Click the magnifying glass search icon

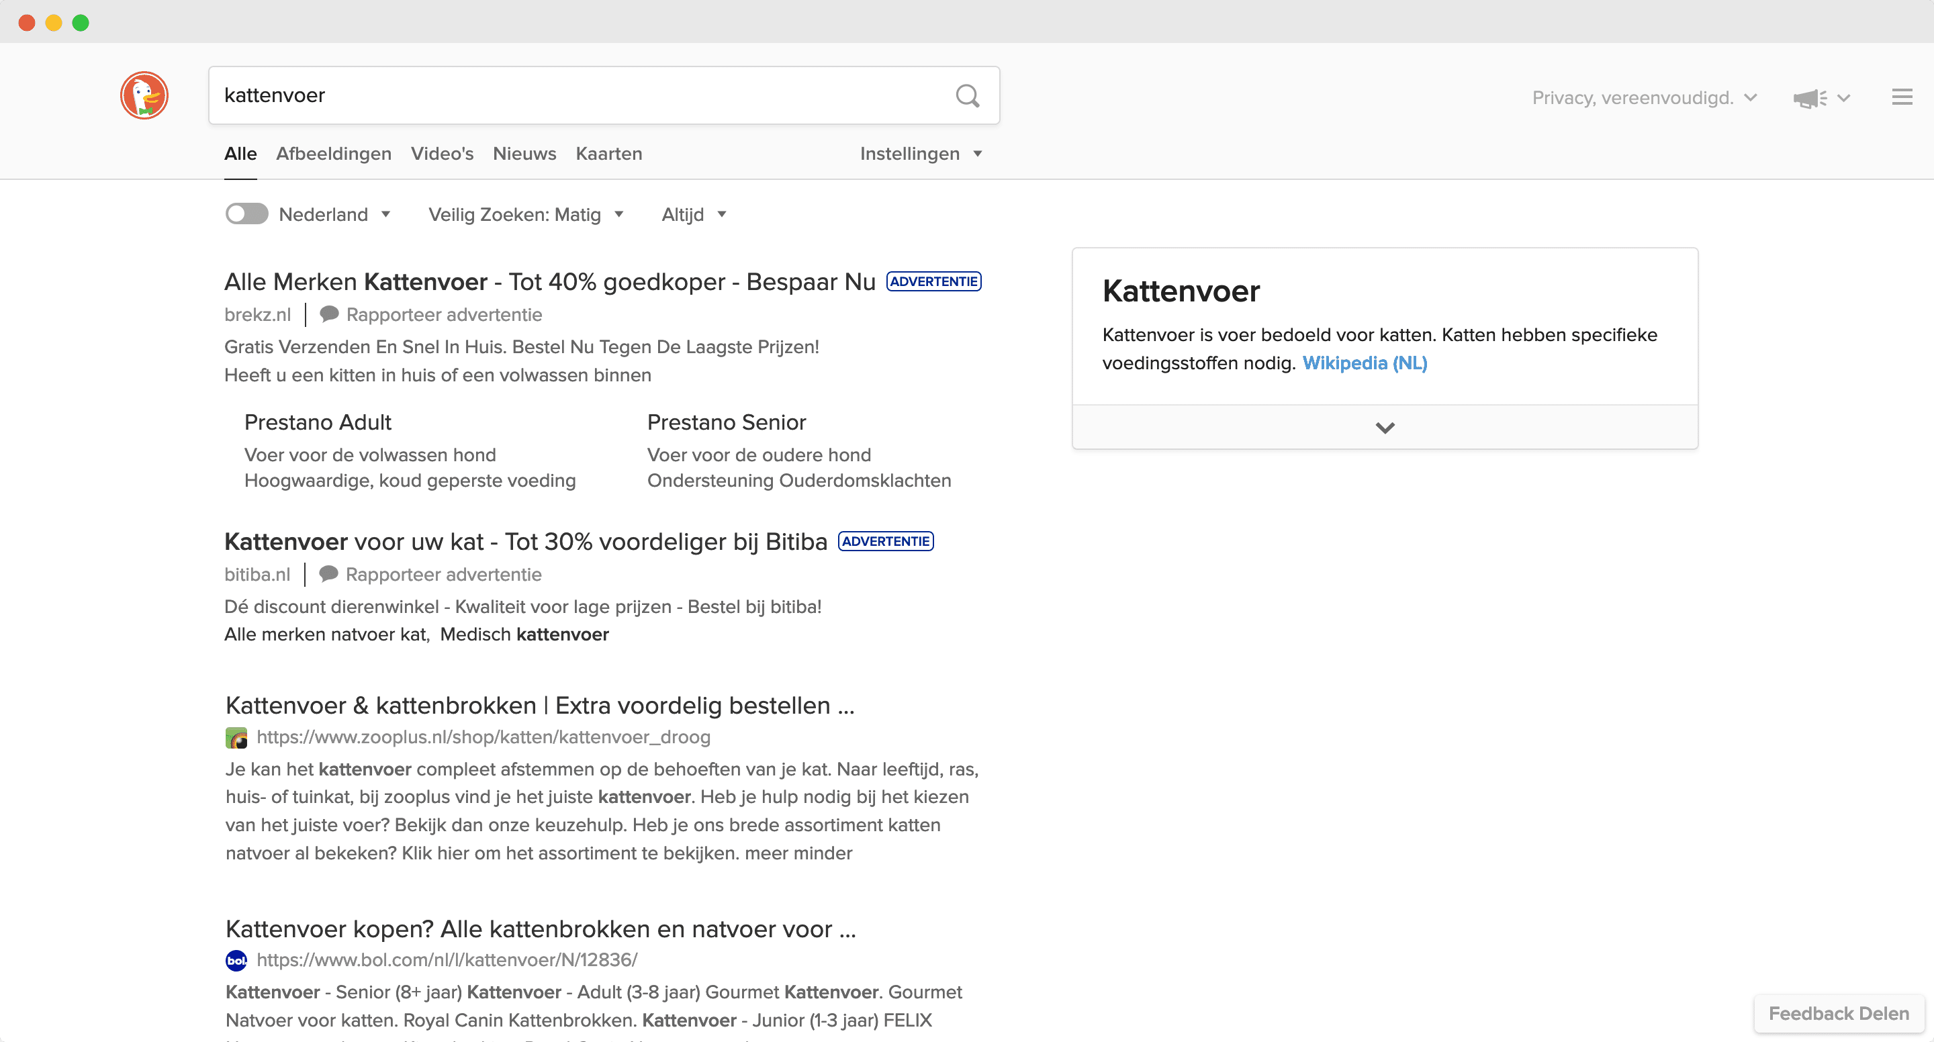point(967,96)
